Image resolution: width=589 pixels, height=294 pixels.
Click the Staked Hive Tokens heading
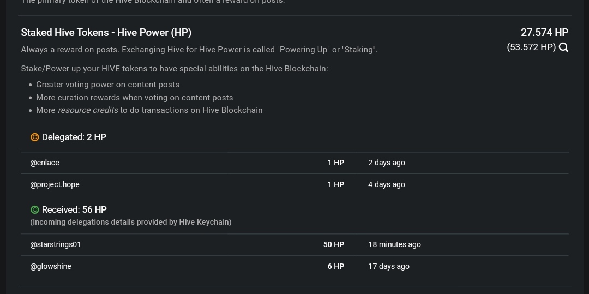click(106, 33)
